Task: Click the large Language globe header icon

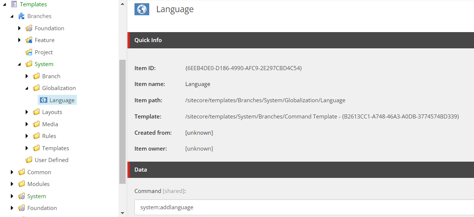Action: pos(142,9)
